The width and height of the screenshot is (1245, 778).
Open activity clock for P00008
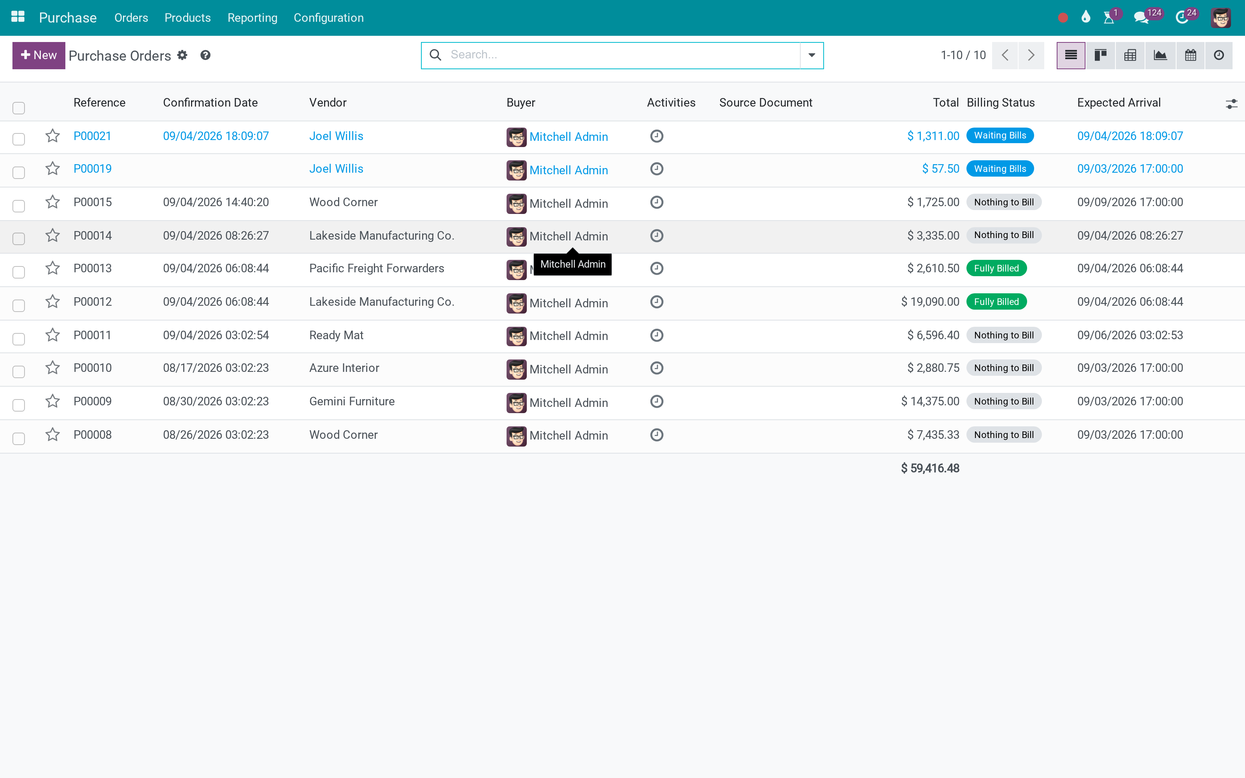click(x=656, y=435)
